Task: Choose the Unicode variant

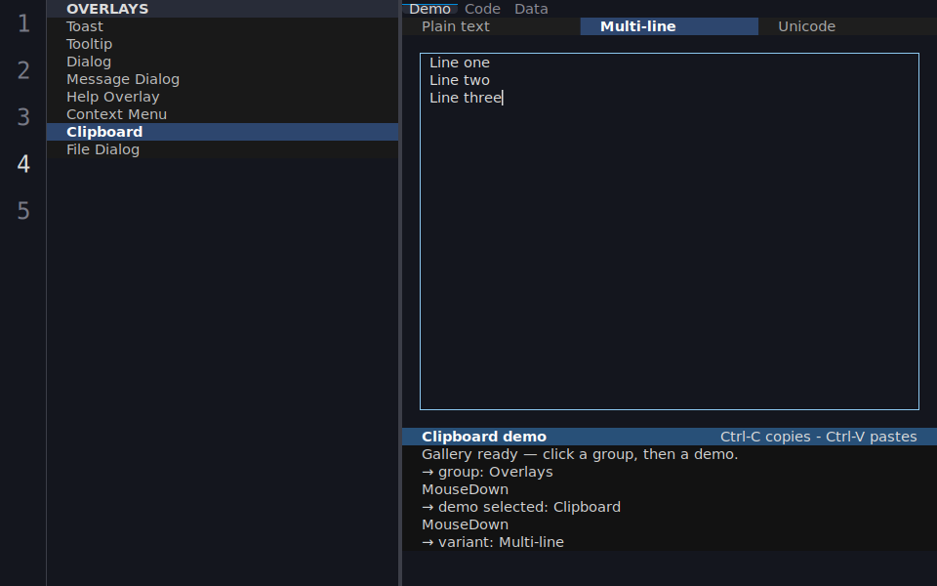Action: (847, 26)
